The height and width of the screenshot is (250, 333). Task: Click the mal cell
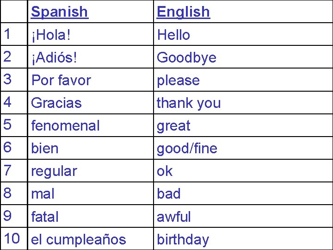(x=43, y=194)
